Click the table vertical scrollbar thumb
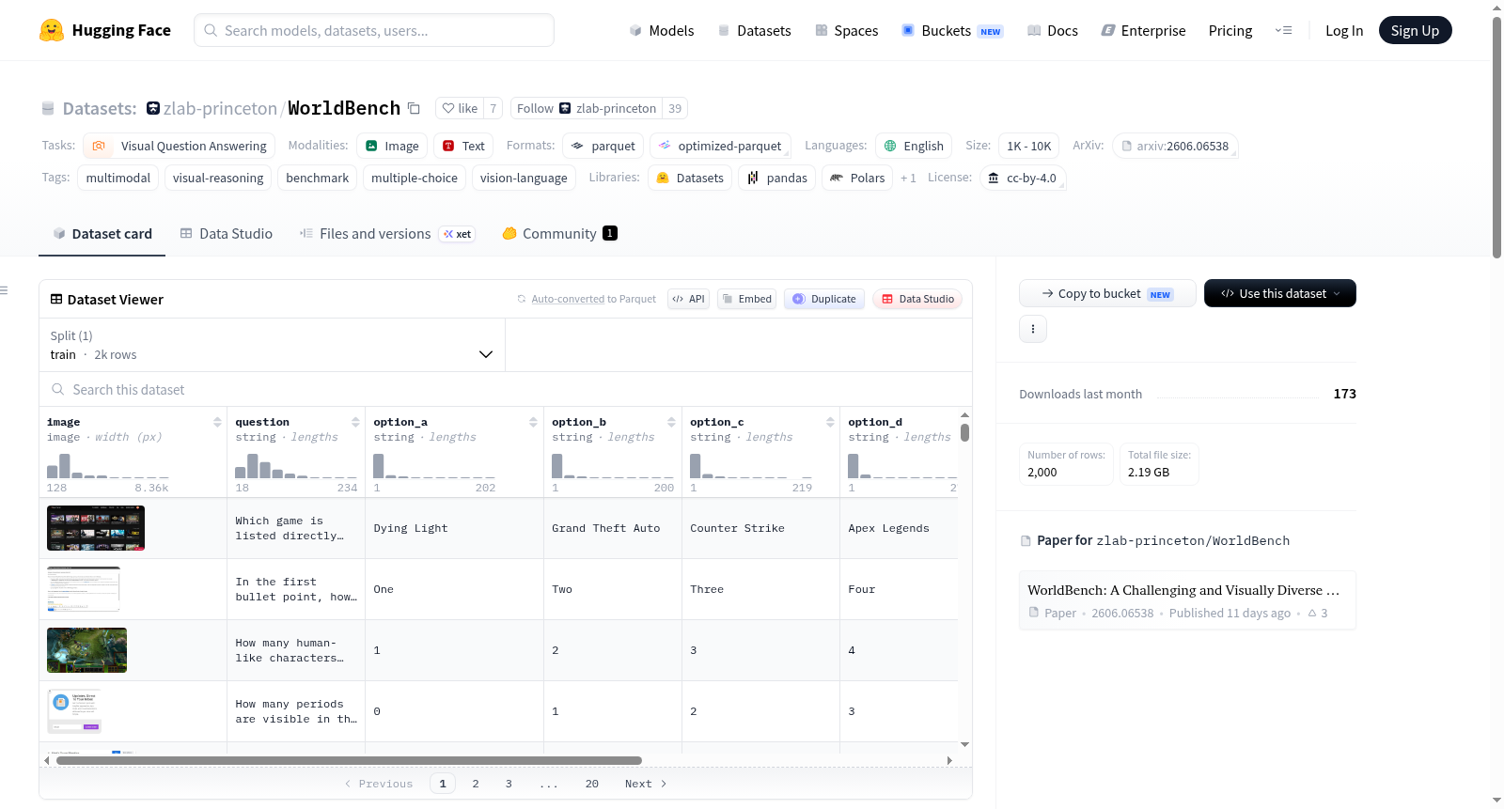1504x809 pixels. 964,432
